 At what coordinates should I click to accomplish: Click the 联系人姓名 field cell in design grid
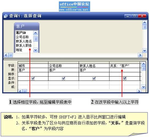point(94,66)
